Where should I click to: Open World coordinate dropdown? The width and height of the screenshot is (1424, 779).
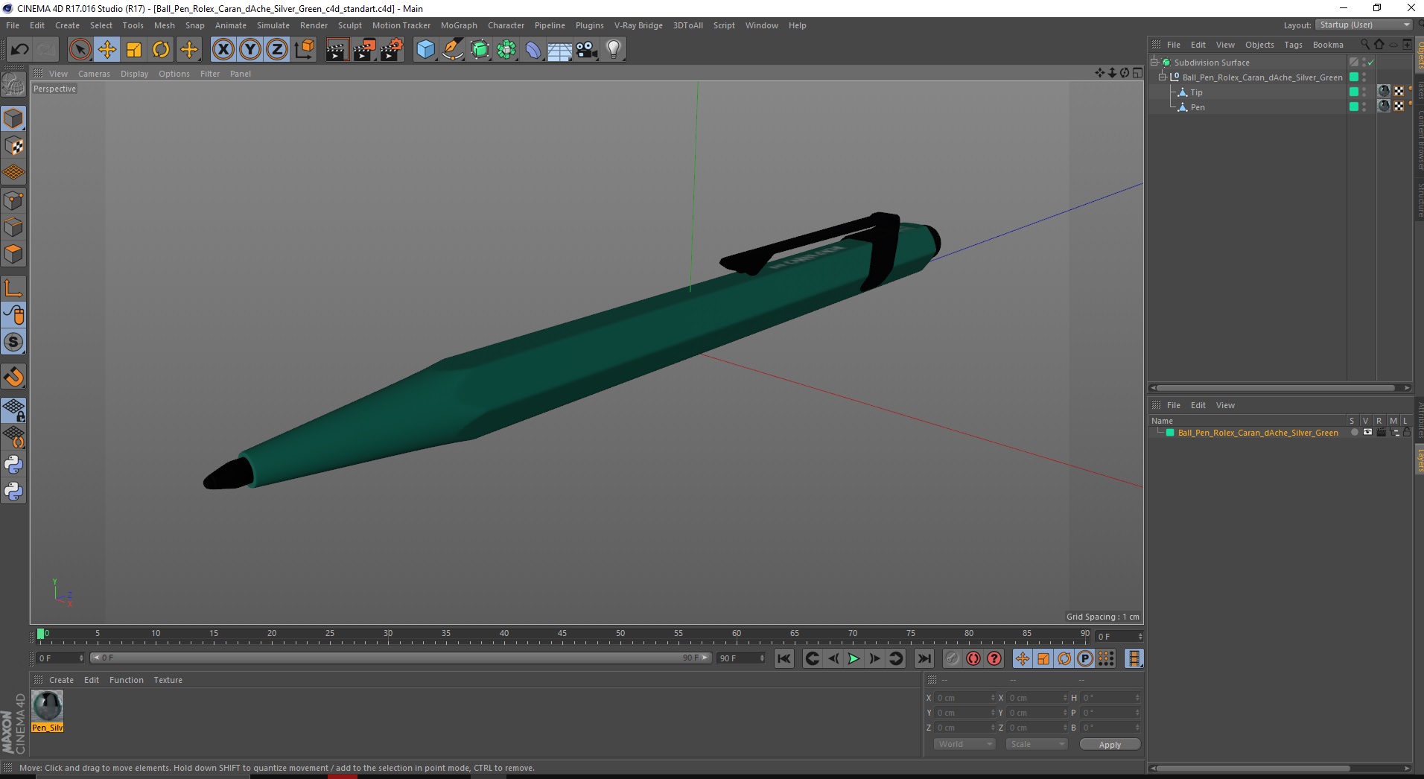click(x=964, y=744)
